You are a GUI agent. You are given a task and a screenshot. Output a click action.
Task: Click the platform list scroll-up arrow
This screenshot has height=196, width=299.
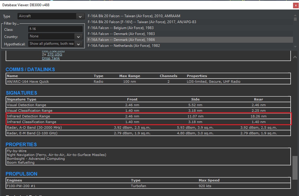295,15
